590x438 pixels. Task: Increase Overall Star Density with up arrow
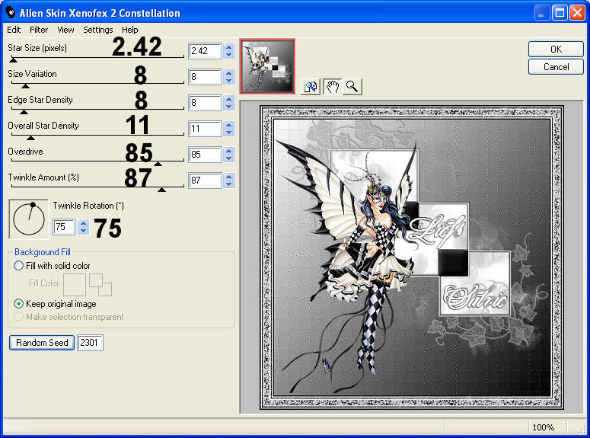229,125
